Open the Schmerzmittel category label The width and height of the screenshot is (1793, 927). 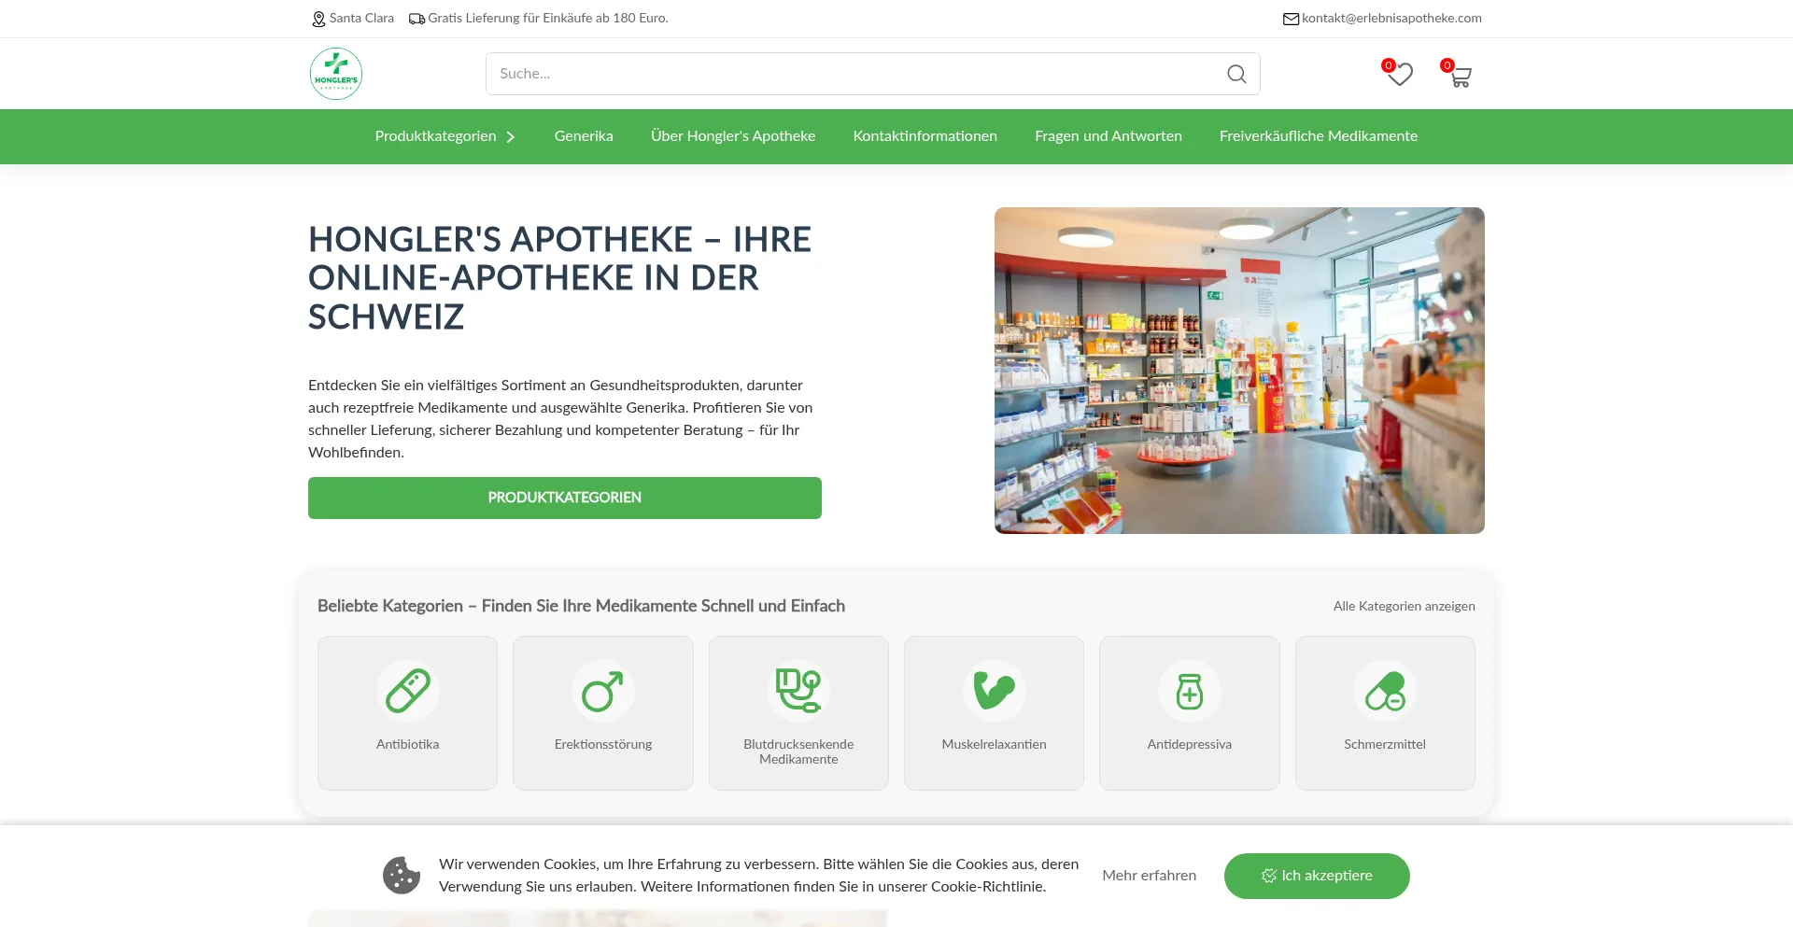click(x=1385, y=744)
